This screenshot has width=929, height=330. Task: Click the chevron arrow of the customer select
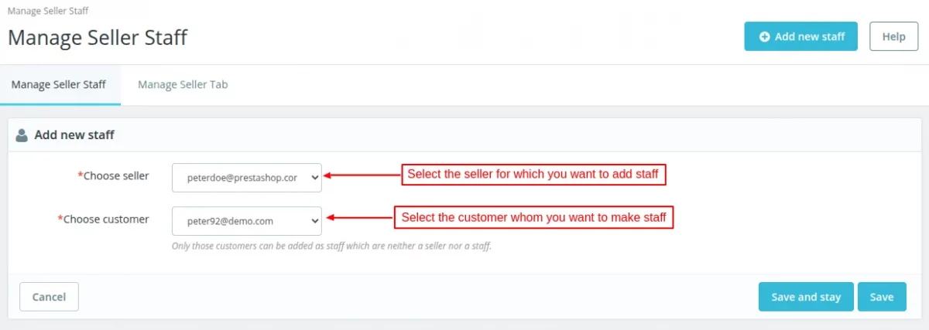pyautogui.click(x=314, y=221)
